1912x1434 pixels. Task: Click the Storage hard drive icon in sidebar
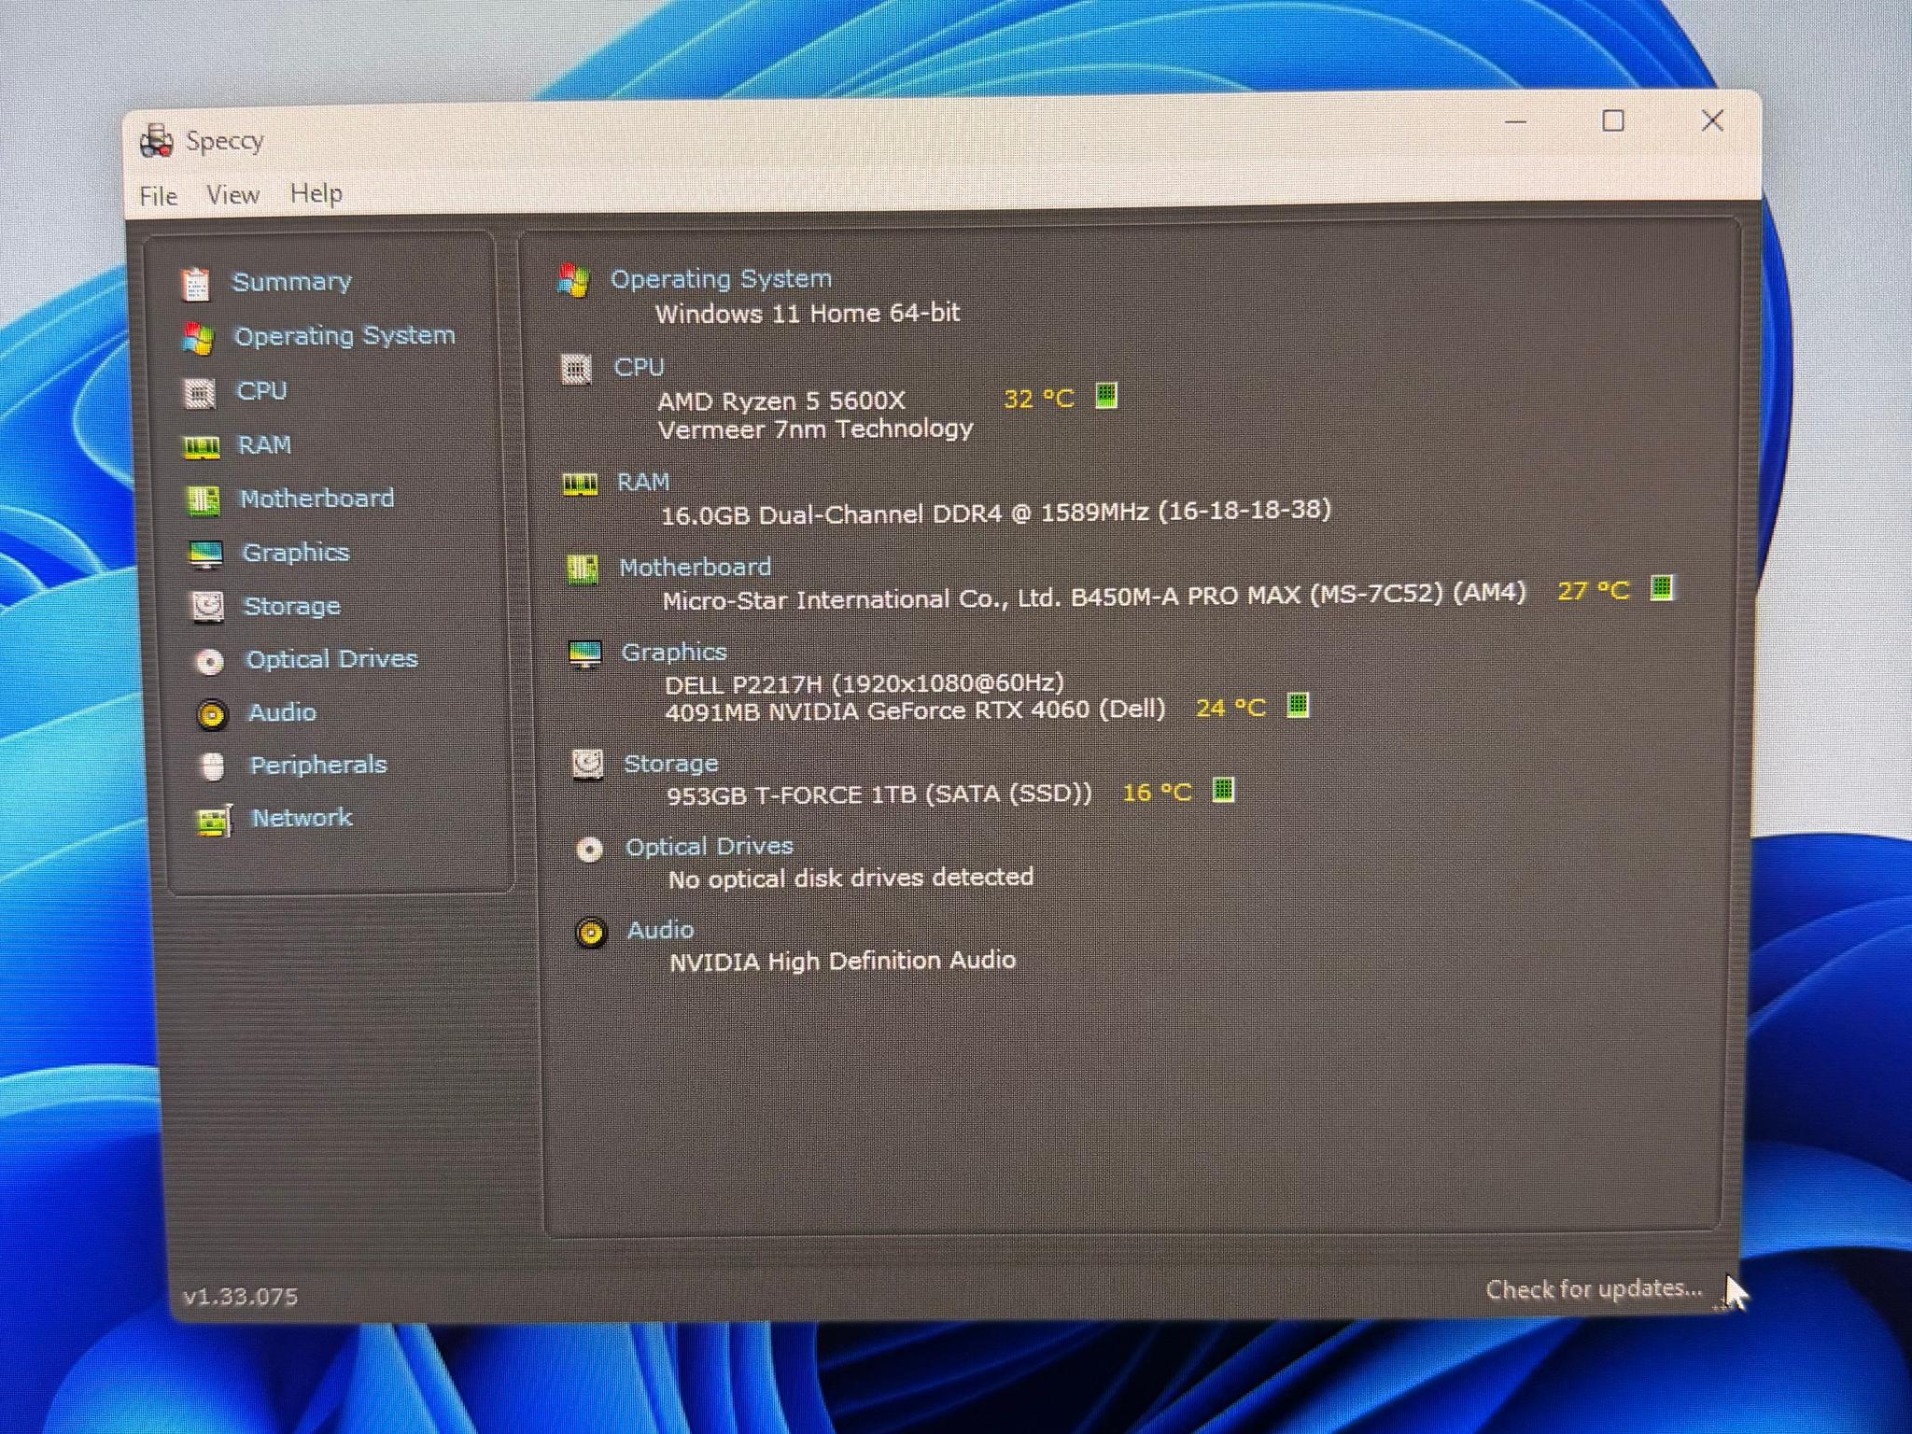coord(207,607)
